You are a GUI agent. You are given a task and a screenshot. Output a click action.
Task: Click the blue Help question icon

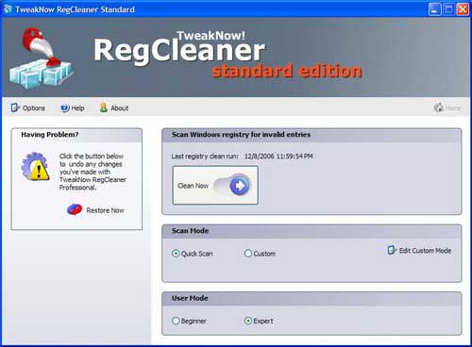65,108
